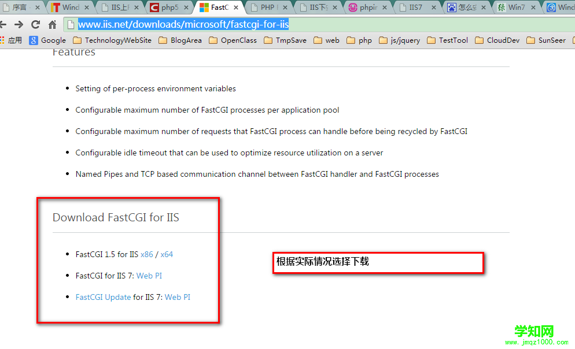Open the php bookmark folder
Image resolution: width=575 pixels, height=349 pixels.
coord(359,40)
